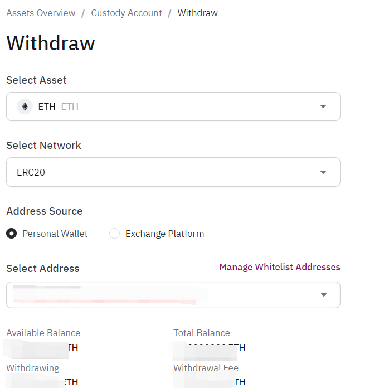Open the Select Address dropdown arrow
389x388 pixels.
[323, 295]
